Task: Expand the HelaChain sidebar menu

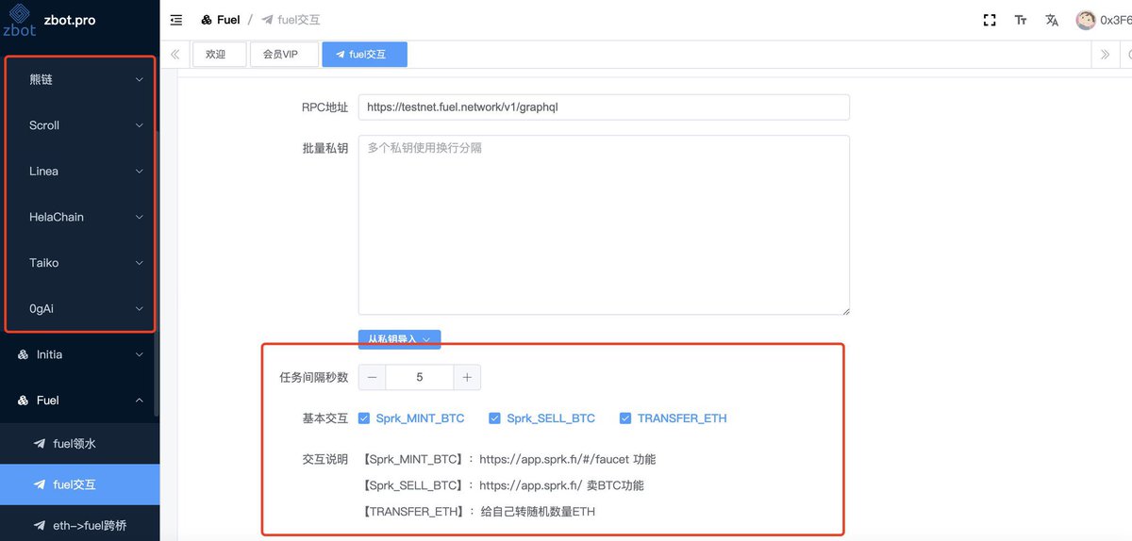Action: [x=80, y=217]
